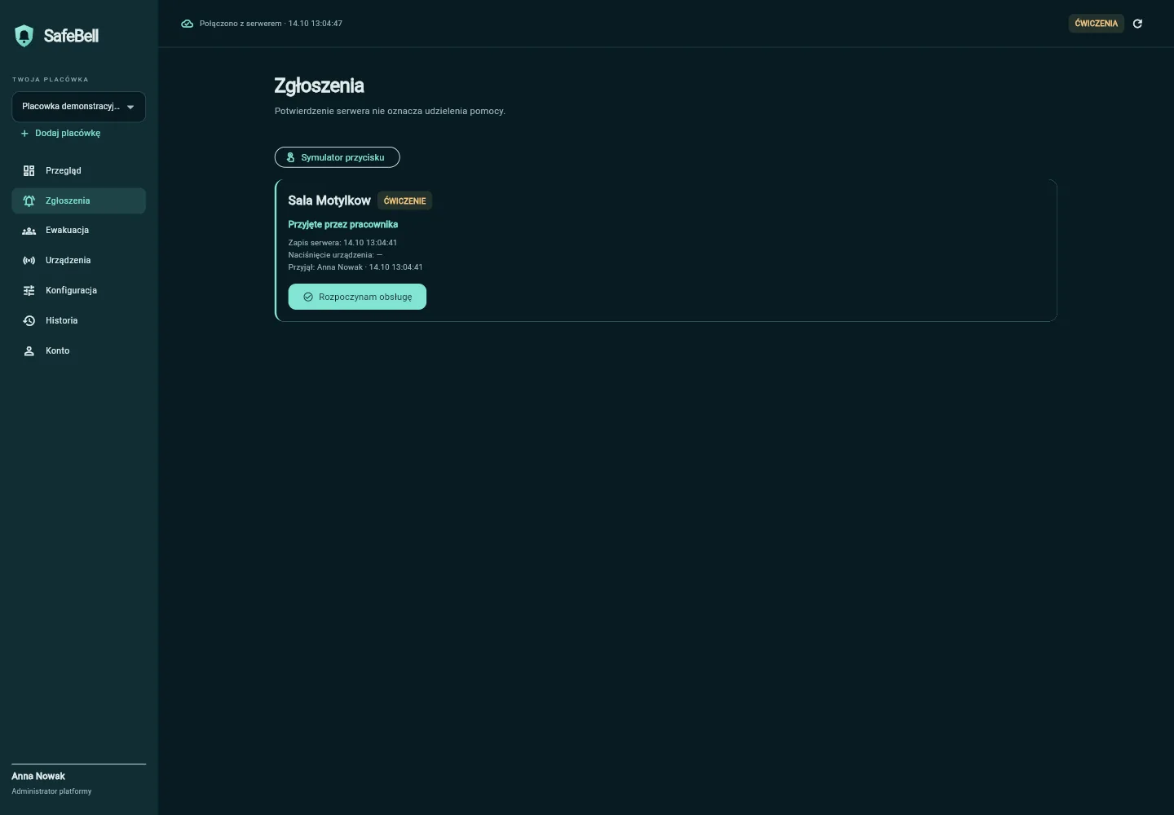This screenshot has width=1174, height=815.
Task: Click the Konto person icon
Action: point(29,351)
